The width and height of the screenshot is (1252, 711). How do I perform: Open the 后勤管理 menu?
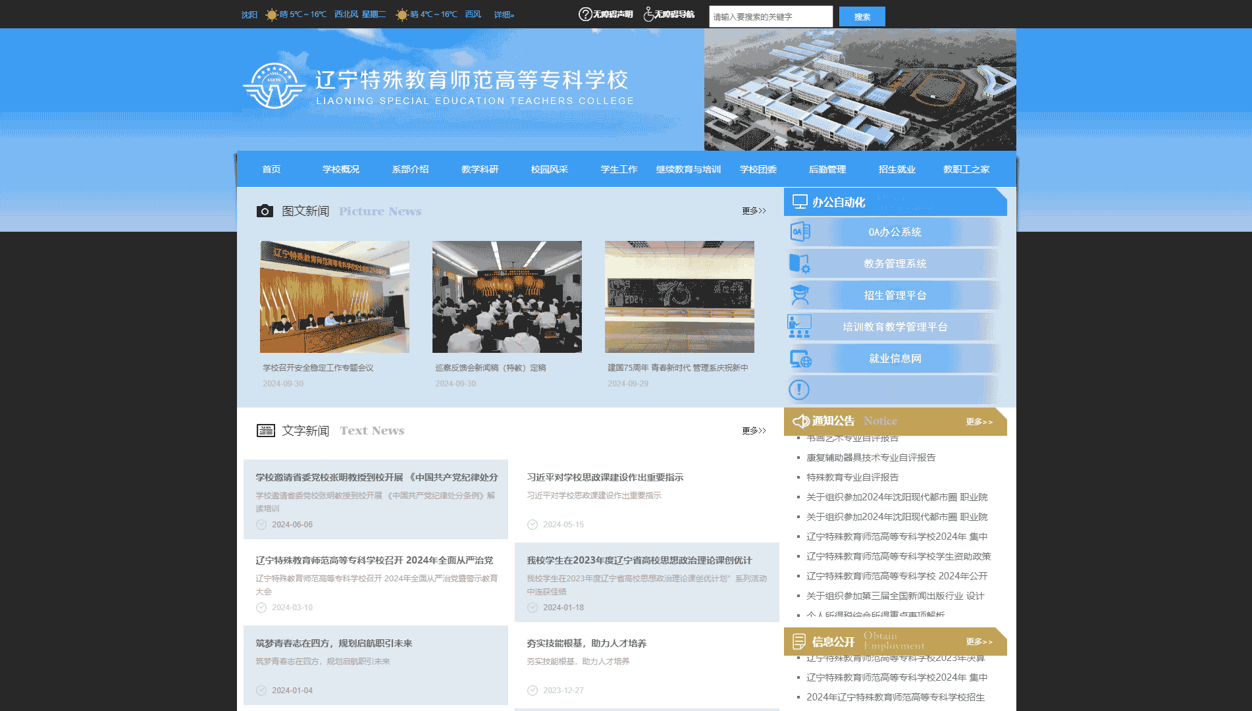pyautogui.click(x=827, y=169)
